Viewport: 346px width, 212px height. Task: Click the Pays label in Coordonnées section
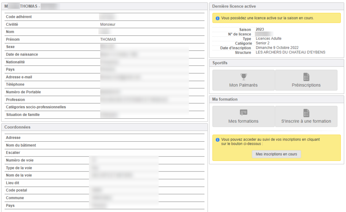[x=10, y=206]
